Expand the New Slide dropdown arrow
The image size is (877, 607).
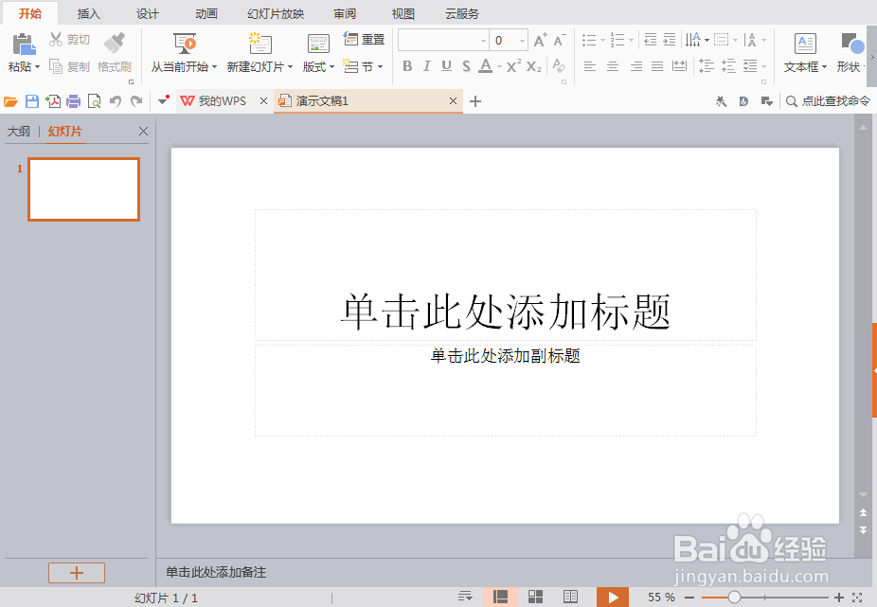coord(291,67)
